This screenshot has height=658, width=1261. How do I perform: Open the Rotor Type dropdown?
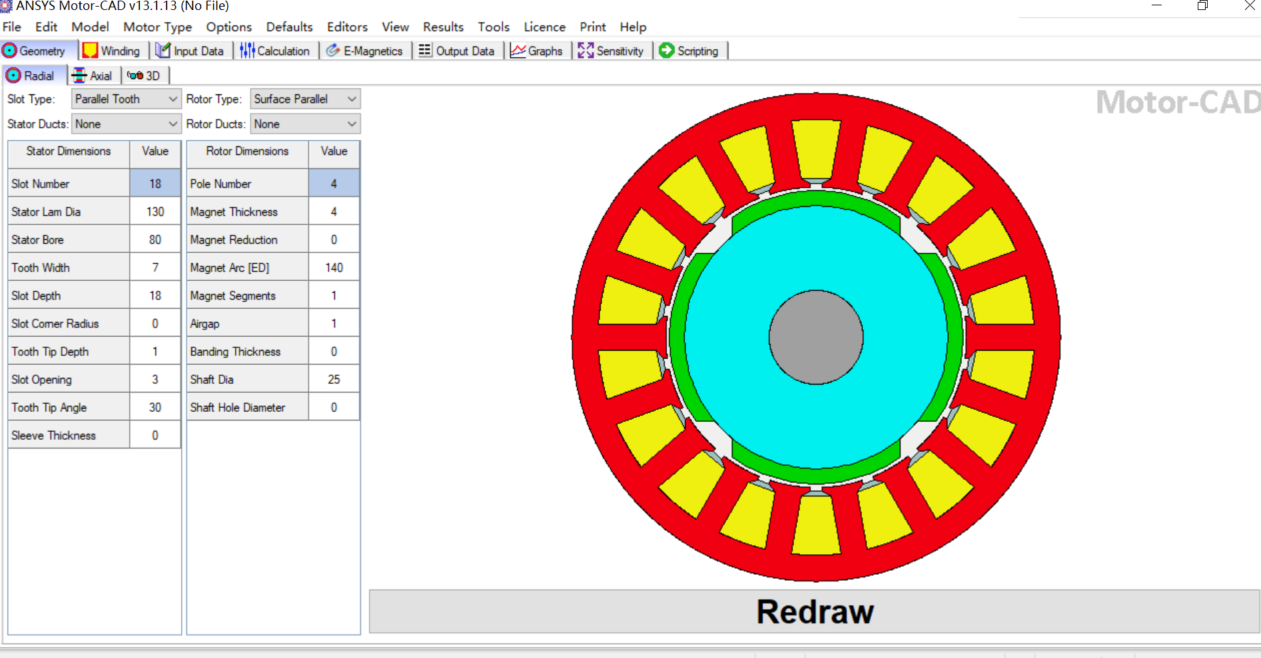tap(305, 99)
